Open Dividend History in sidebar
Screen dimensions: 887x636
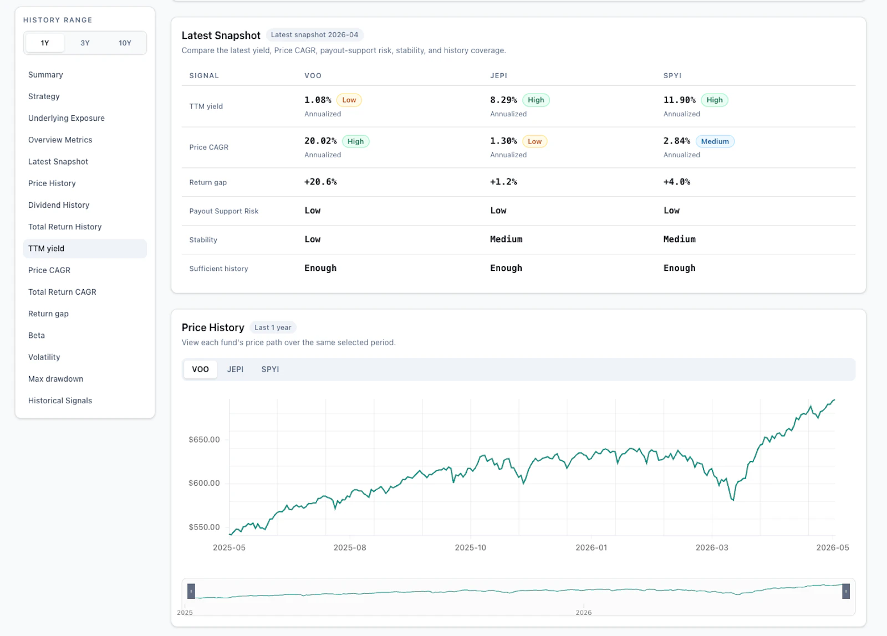coord(85,205)
